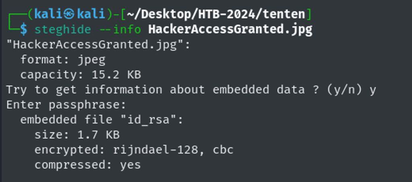412x182 pixels.
Task: Click the 'cbc' mode text
Action: click(222, 150)
